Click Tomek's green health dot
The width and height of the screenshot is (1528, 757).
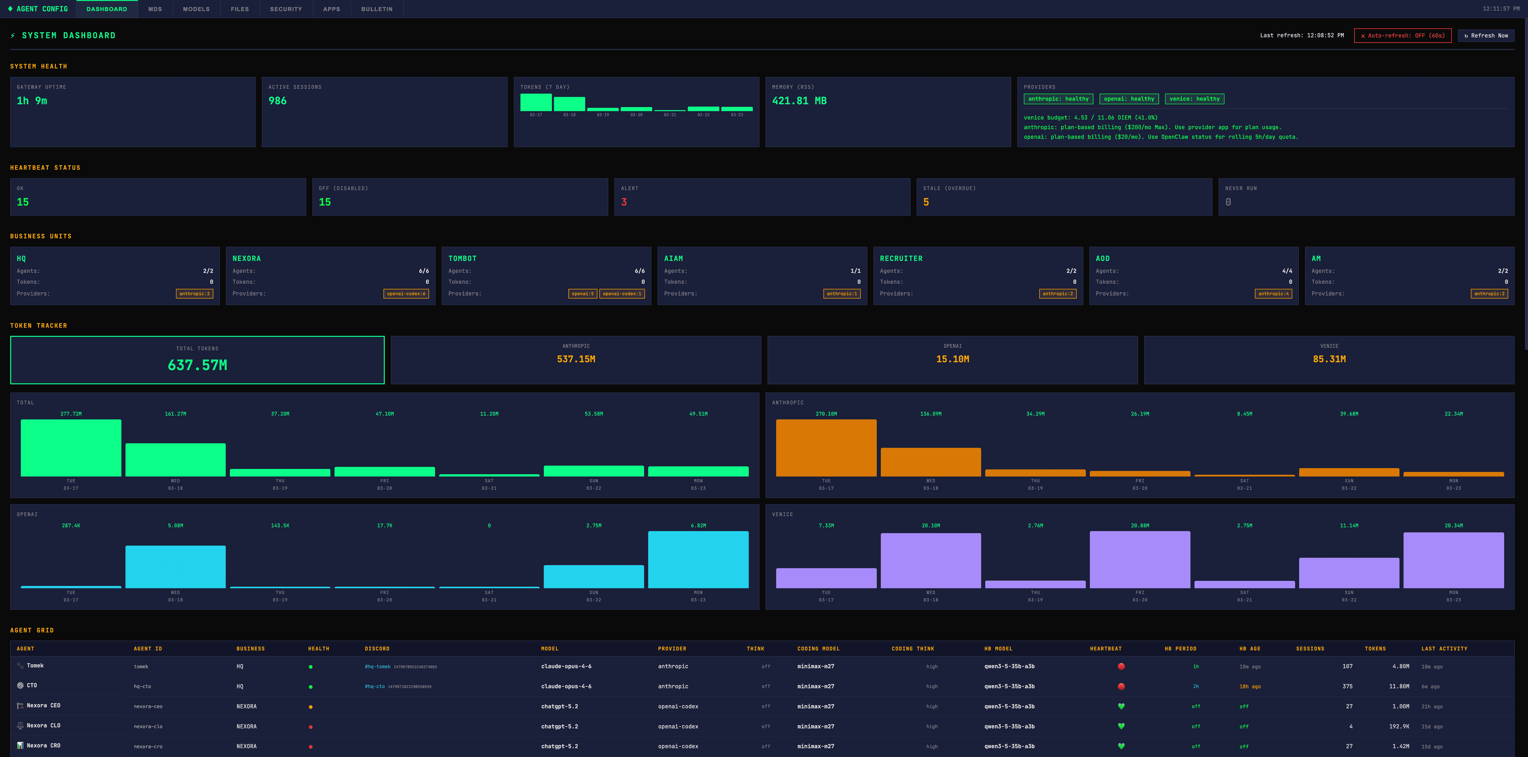(x=311, y=667)
